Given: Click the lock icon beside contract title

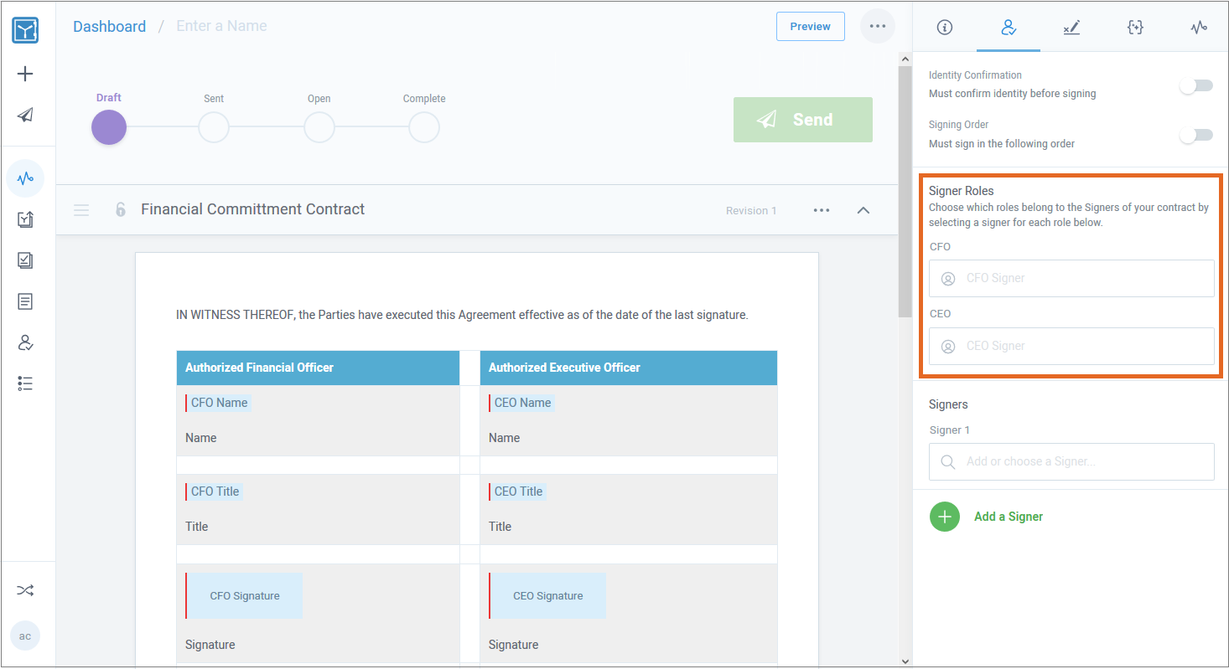Looking at the screenshot, I should [x=120, y=209].
